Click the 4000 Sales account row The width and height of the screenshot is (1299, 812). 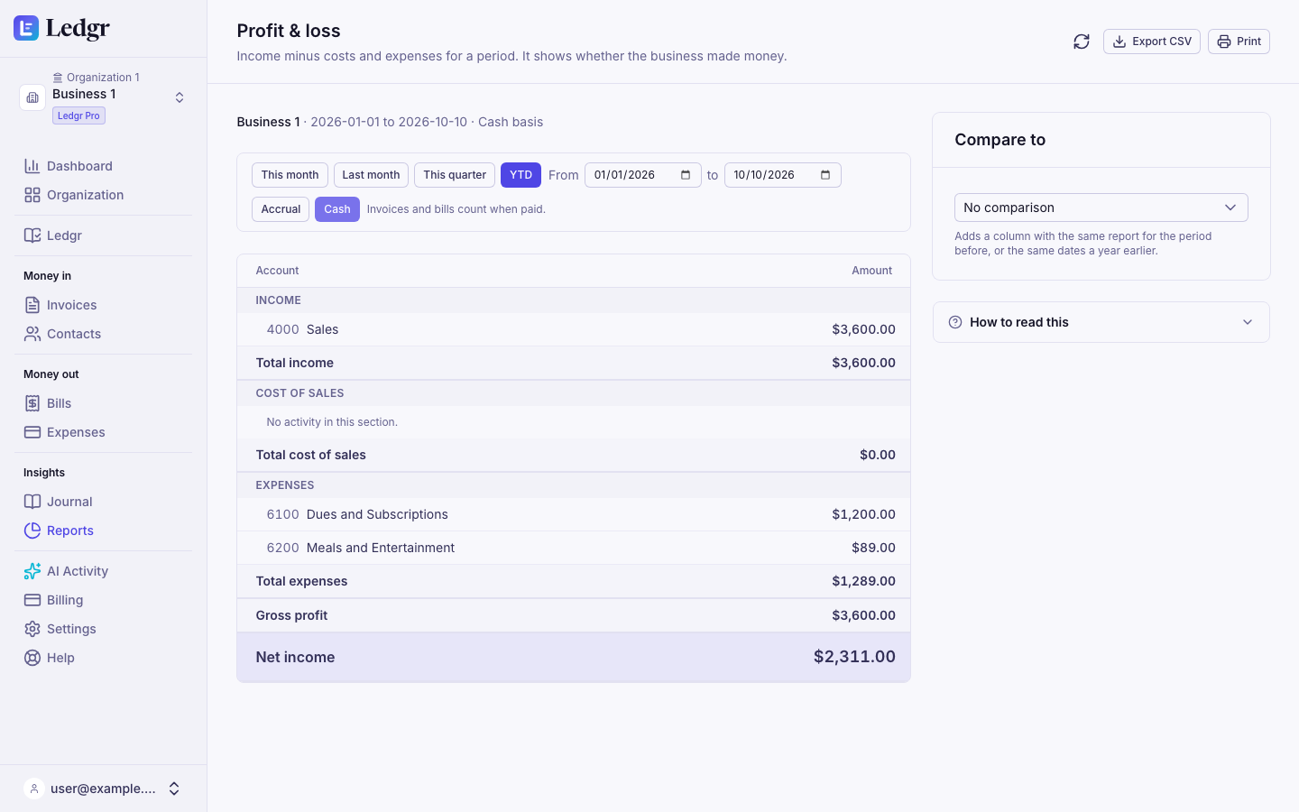pyautogui.click(x=574, y=329)
